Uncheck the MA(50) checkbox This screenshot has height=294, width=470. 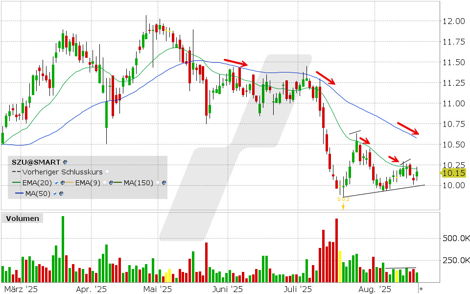(55, 194)
